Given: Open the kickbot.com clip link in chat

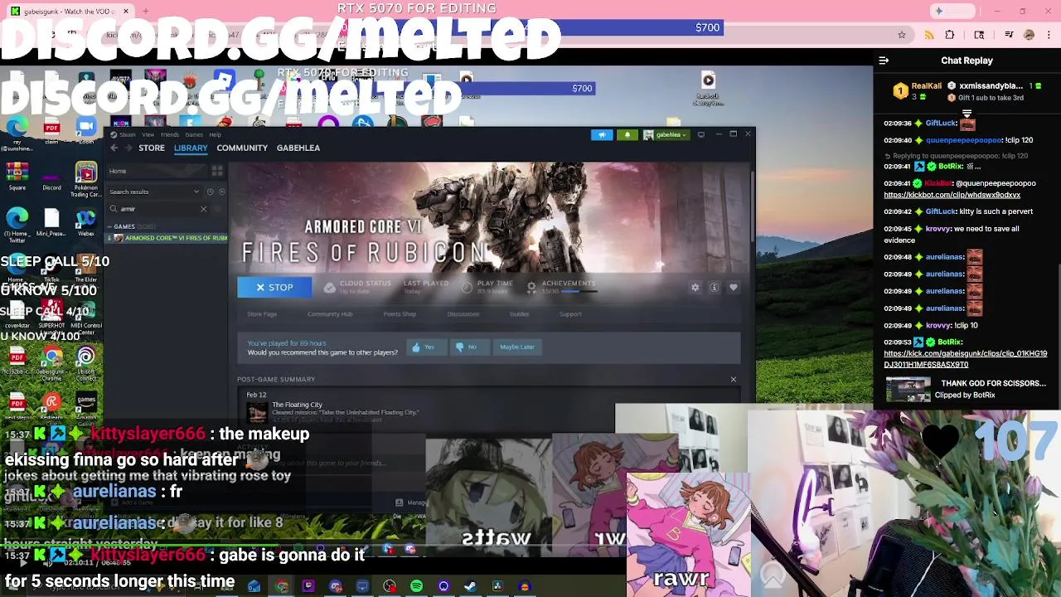Looking at the screenshot, I should 952,195.
